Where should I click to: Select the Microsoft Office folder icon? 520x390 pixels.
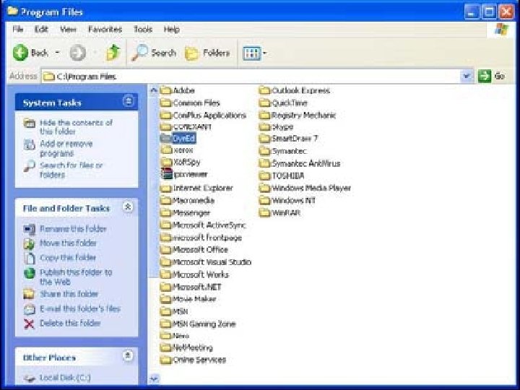click(x=165, y=249)
